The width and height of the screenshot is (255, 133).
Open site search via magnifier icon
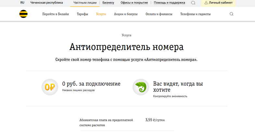pyautogui.click(x=231, y=14)
